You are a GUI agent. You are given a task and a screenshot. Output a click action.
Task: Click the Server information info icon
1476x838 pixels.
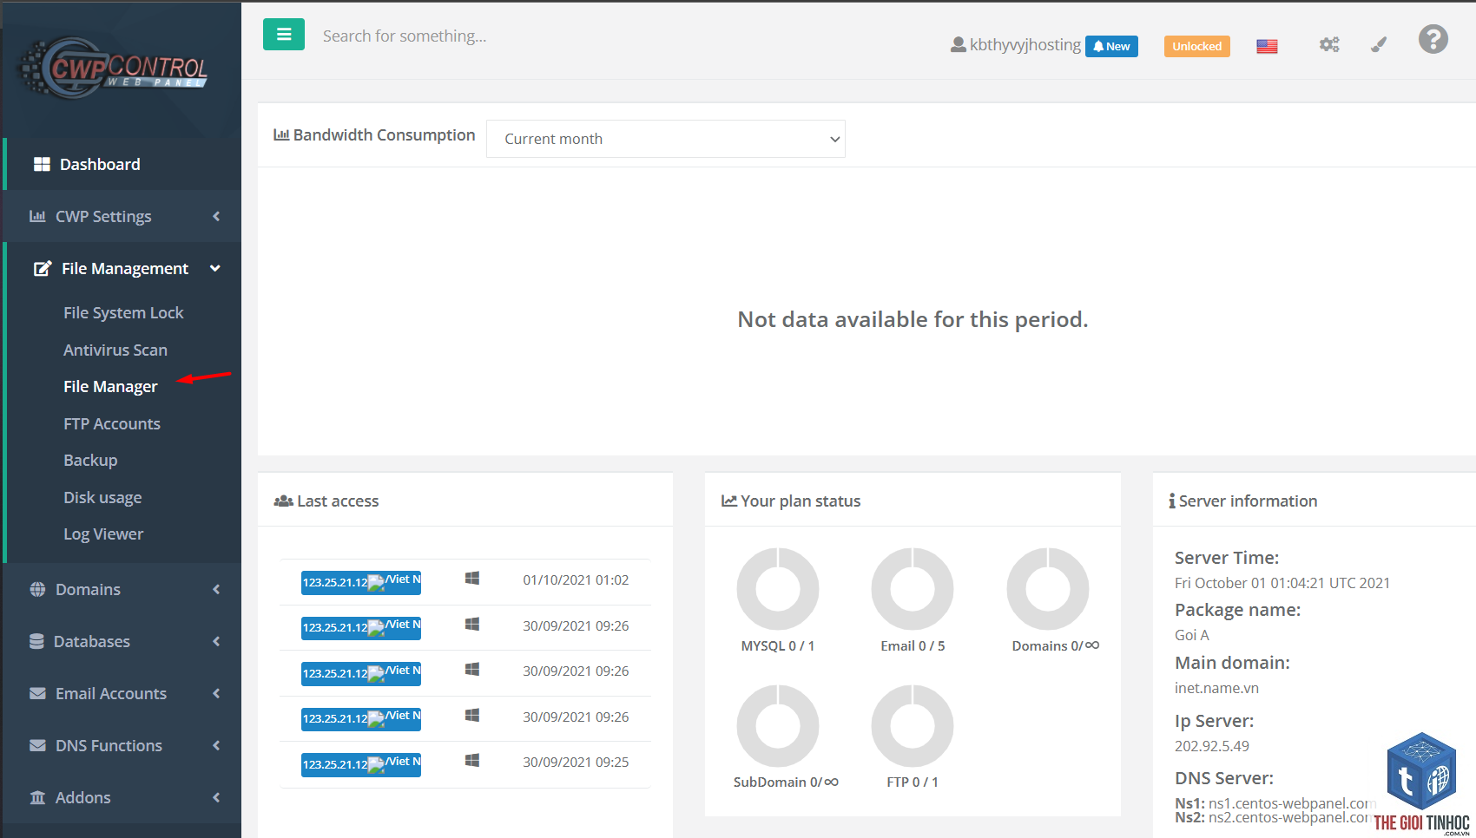tap(1172, 501)
